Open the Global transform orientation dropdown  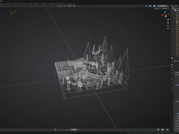[60, 6]
